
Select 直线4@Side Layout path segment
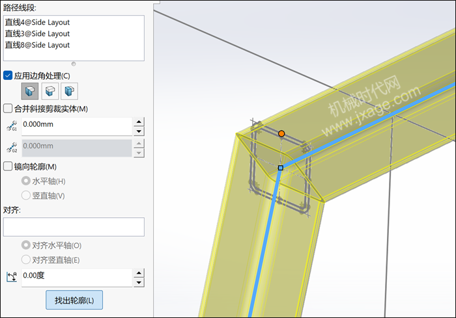click(x=37, y=22)
